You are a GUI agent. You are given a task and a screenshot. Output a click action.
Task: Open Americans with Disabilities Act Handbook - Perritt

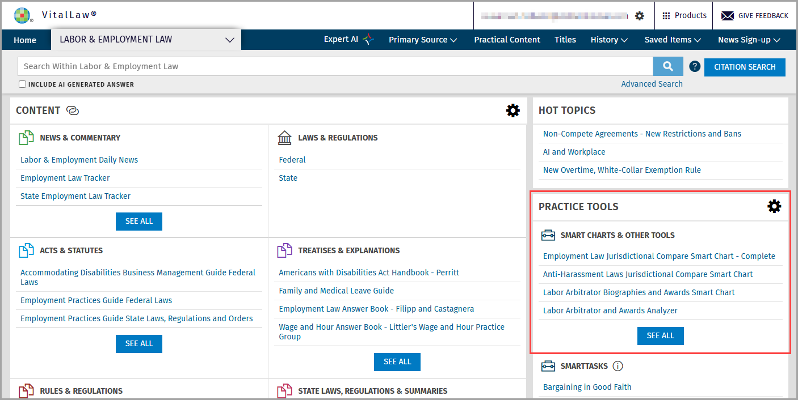[369, 273]
